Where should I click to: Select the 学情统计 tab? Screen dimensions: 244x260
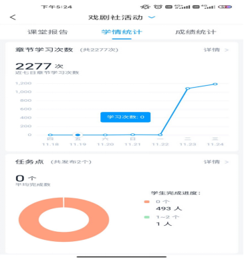coord(122,32)
